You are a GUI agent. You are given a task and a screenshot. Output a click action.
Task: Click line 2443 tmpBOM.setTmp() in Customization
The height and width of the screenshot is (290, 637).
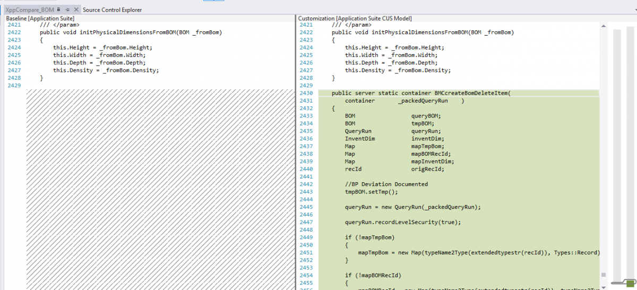tap(371, 192)
